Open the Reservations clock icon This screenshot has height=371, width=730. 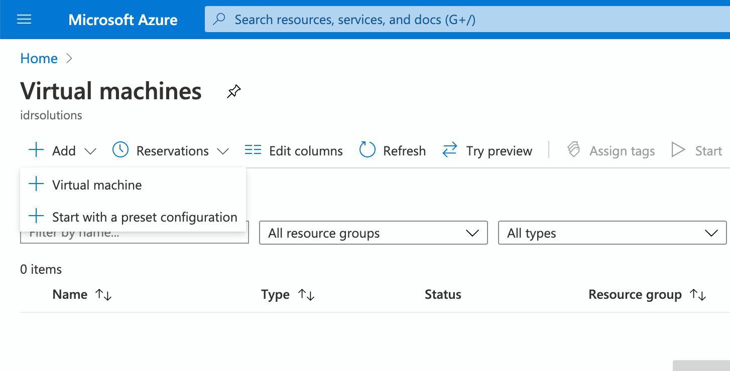click(x=120, y=150)
